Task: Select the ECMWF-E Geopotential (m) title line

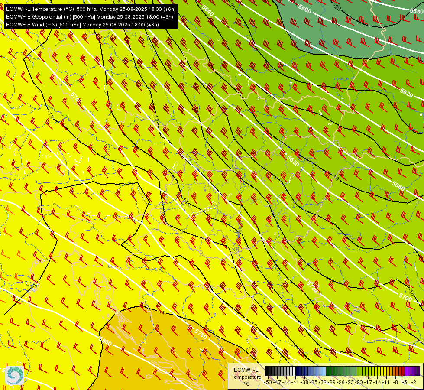Action: pyautogui.click(x=90, y=17)
